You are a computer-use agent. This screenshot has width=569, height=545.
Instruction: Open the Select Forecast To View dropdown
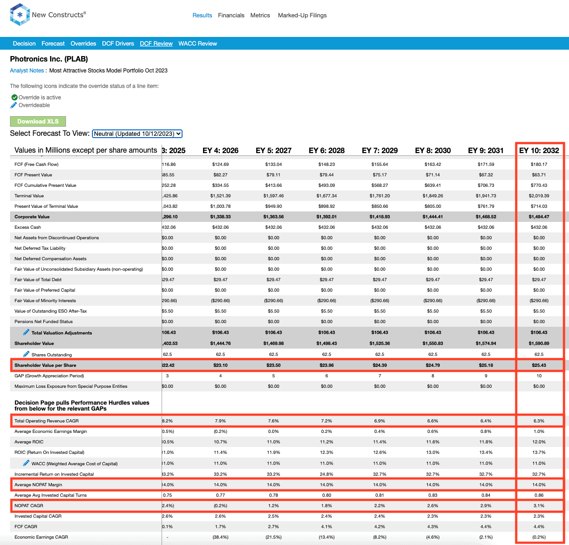pyautogui.click(x=137, y=134)
